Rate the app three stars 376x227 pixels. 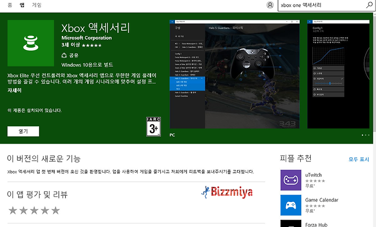click(34, 210)
